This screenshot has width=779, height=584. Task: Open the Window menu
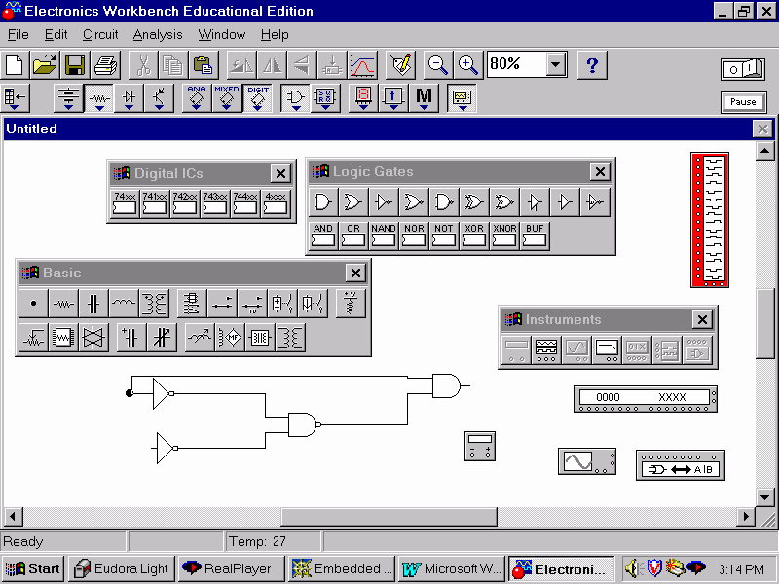pyautogui.click(x=222, y=35)
